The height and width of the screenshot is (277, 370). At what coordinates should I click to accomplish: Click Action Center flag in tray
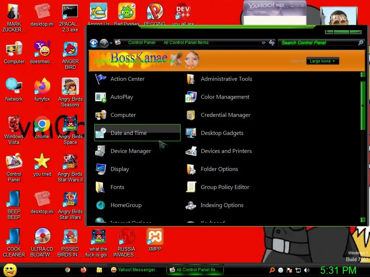point(289,270)
